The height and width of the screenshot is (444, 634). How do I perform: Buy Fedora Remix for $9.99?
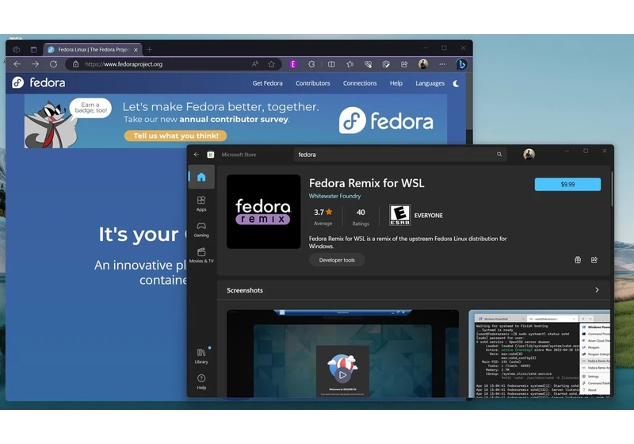point(567,185)
